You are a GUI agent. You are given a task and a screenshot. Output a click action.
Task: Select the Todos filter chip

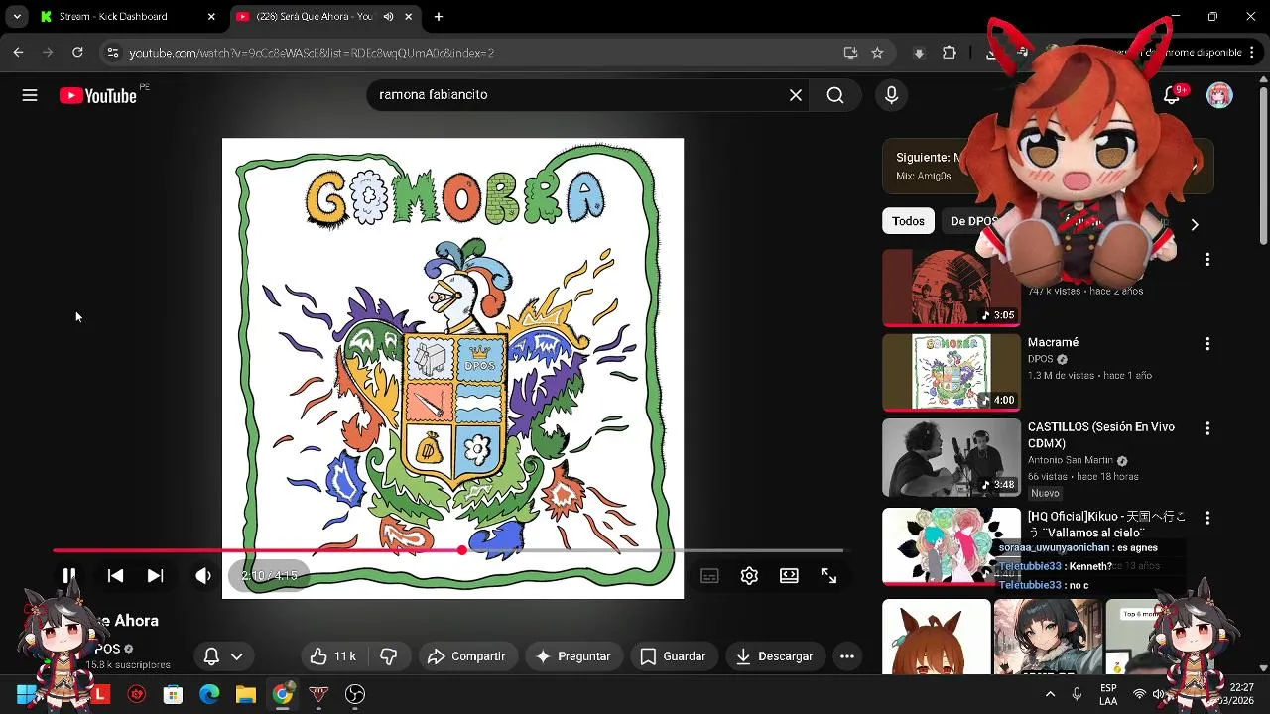[x=908, y=221]
